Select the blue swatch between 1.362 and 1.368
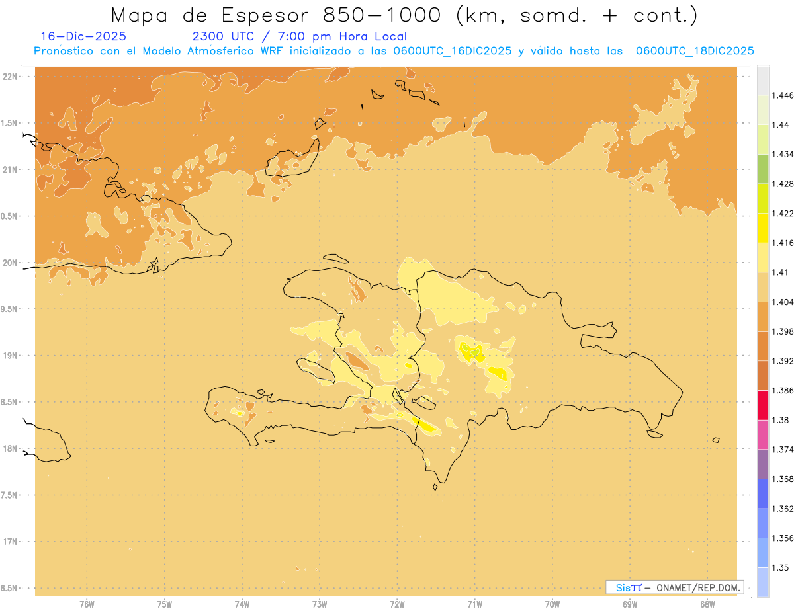Screen dimensions: 794x613 click(763, 494)
